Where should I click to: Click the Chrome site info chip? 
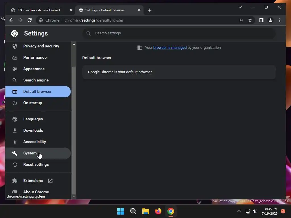click(x=49, y=20)
